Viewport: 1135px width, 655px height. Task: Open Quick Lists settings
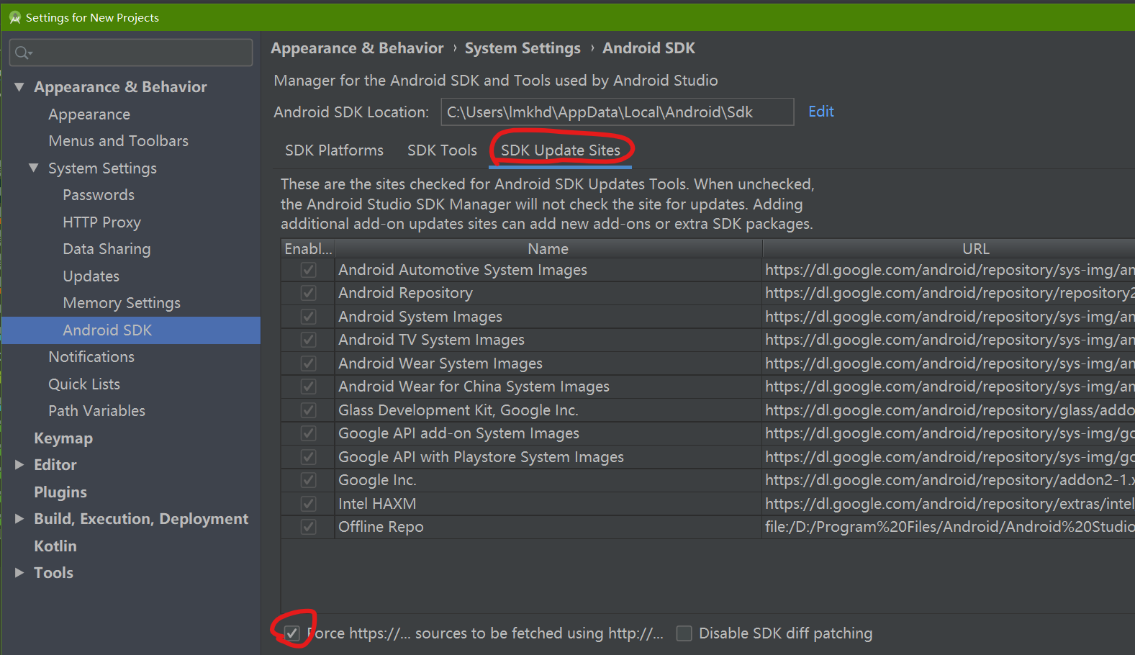tap(84, 384)
